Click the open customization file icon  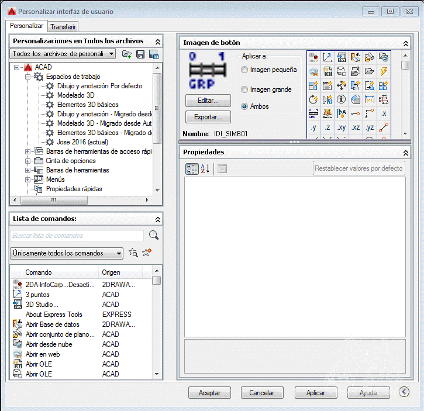coord(126,54)
